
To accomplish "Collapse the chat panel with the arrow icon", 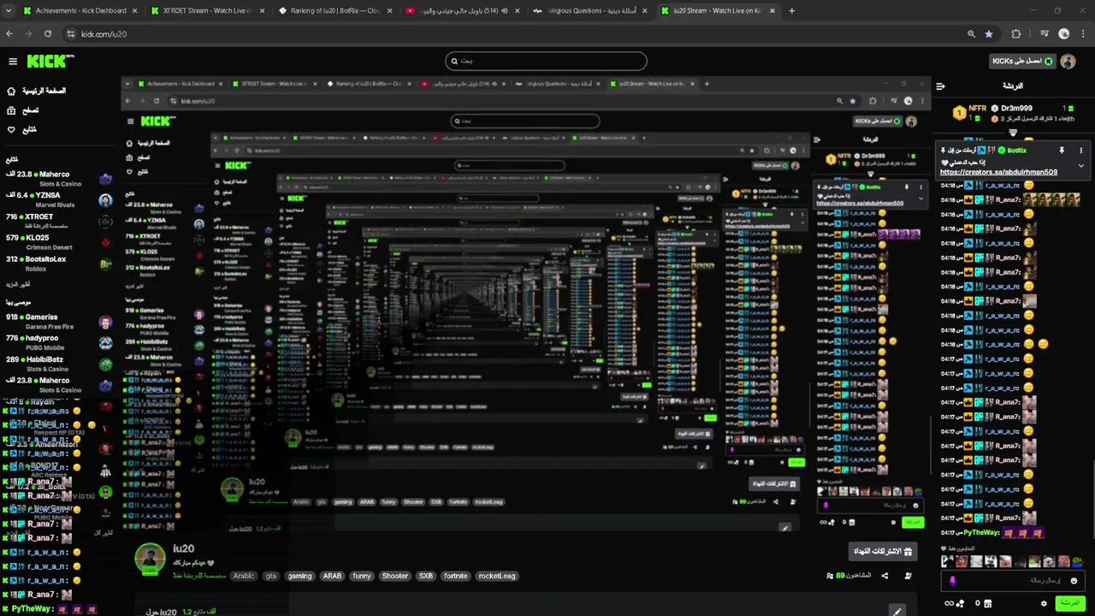I will (x=940, y=86).
